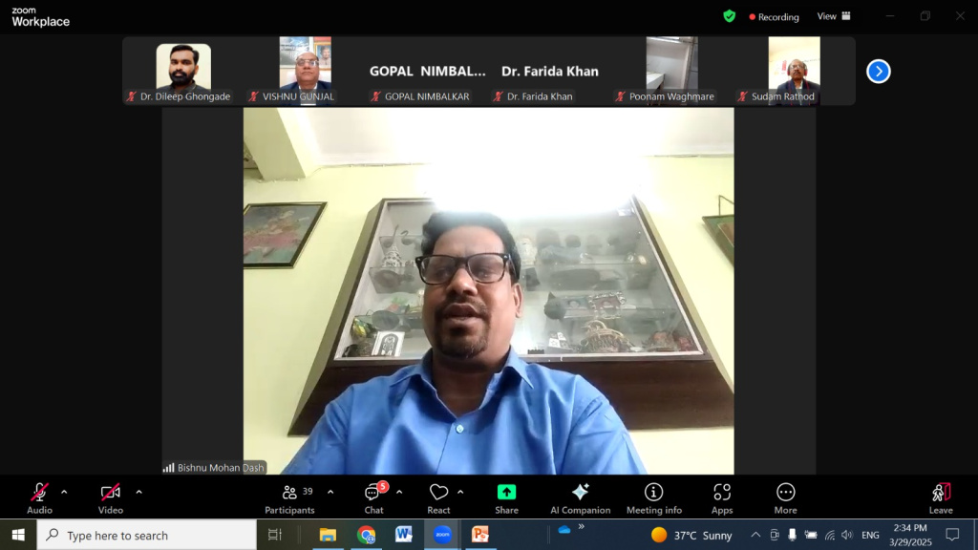
Task: Expand the arrow next to Participants
Action: 330,493
